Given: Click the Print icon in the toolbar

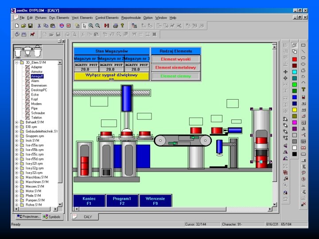Looking at the screenshot, I should [x=115, y=26].
